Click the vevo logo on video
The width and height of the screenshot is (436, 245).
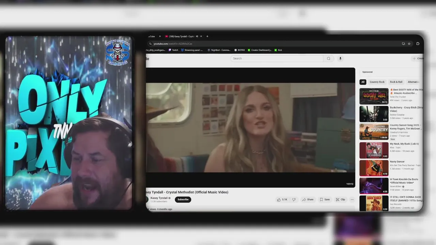coord(350,184)
